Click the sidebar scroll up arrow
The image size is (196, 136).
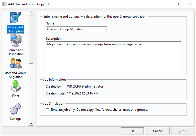point(31,13)
